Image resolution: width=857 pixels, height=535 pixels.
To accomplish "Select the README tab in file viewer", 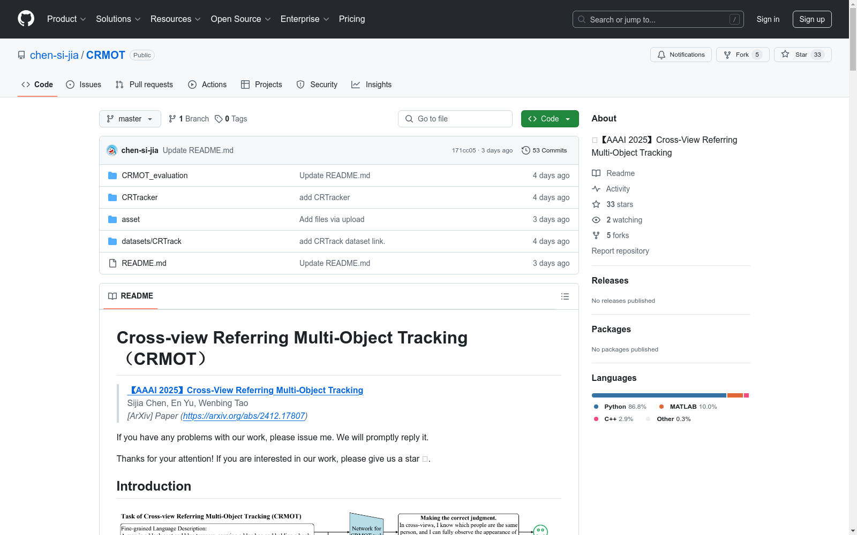I will pyautogui.click(x=131, y=296).
